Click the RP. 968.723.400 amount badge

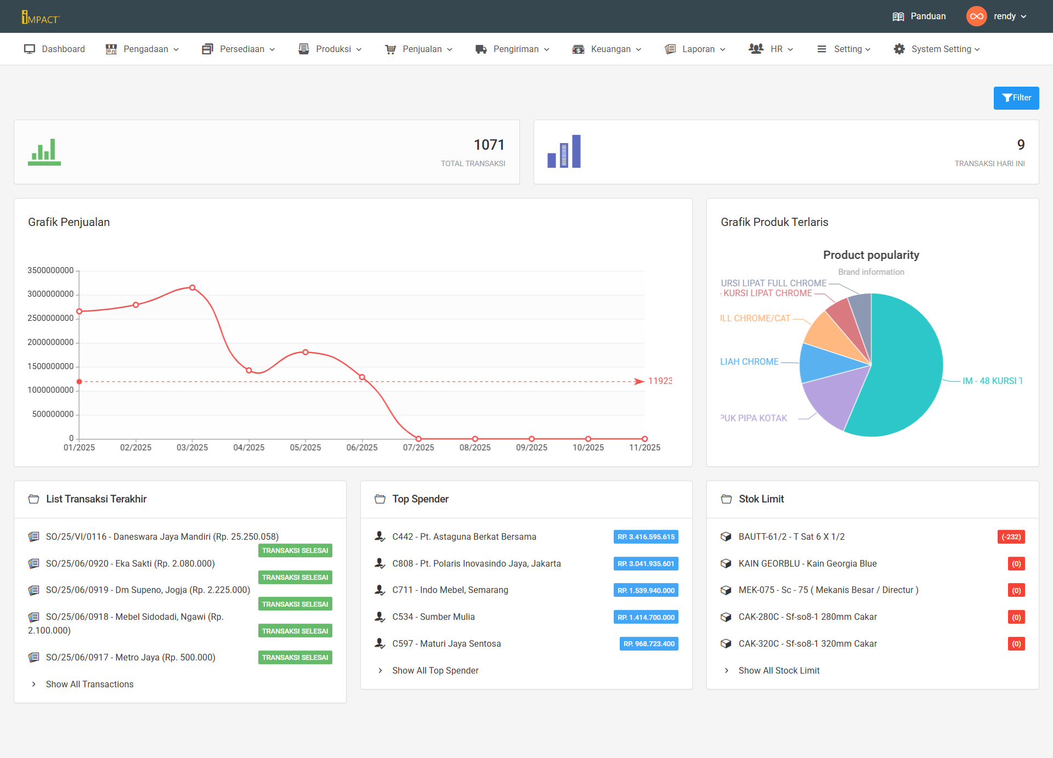click(649, 644)
